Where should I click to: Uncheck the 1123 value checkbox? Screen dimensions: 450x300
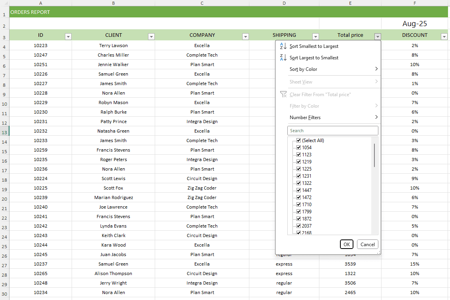[x=298, y=154]
